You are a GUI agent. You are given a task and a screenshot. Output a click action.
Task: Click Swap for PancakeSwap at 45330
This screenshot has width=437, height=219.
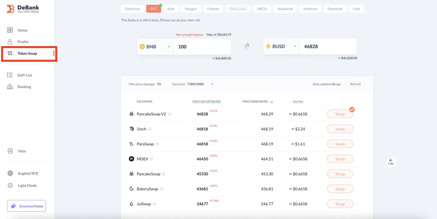(x=340, y=174)
